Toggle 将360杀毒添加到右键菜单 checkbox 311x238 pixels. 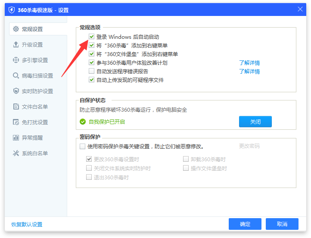91,45
